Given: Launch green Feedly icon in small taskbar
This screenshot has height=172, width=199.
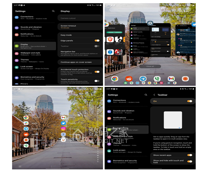Looking at the screenshot, I should [125, 83].
